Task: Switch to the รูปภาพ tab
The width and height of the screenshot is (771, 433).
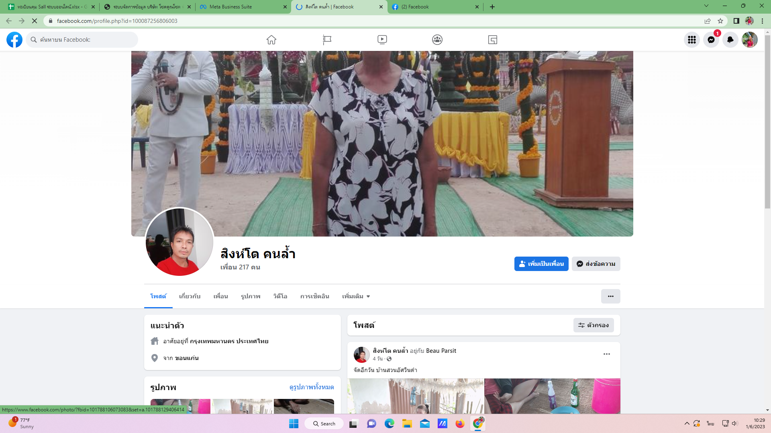Action: 251,296
